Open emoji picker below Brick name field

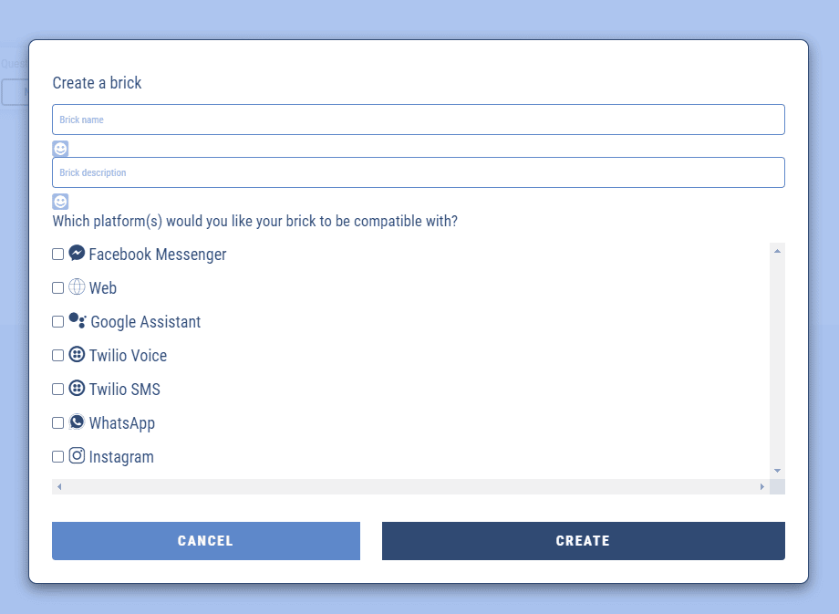click(60, 148)
